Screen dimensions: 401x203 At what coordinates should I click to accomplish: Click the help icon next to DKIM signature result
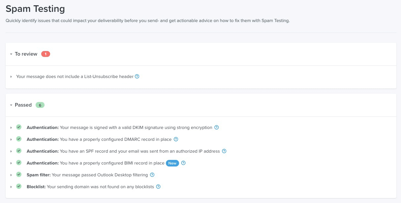tap(216, 127)
